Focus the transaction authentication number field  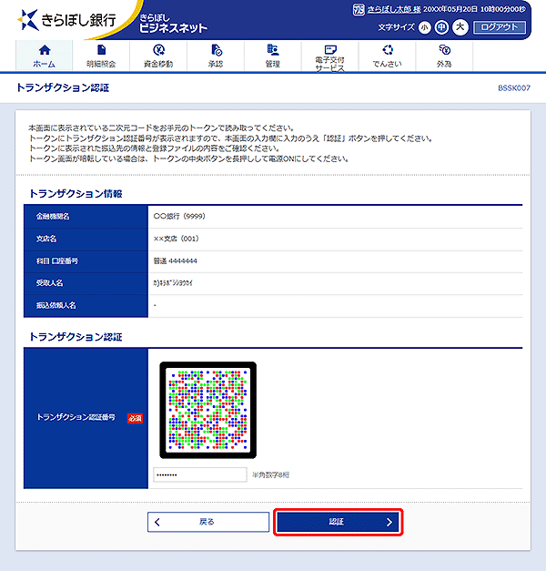coord(200,474)
